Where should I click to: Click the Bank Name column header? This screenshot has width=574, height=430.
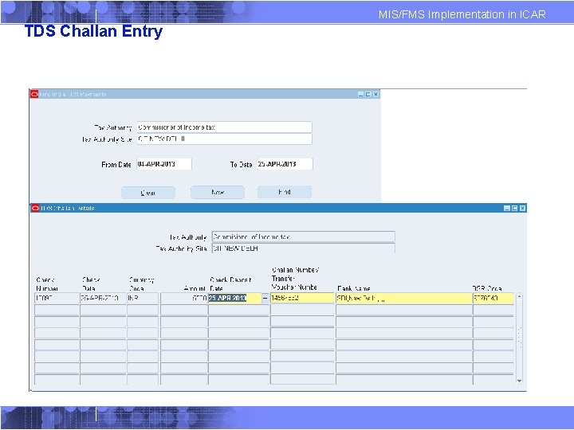click(x=354, y=288)
